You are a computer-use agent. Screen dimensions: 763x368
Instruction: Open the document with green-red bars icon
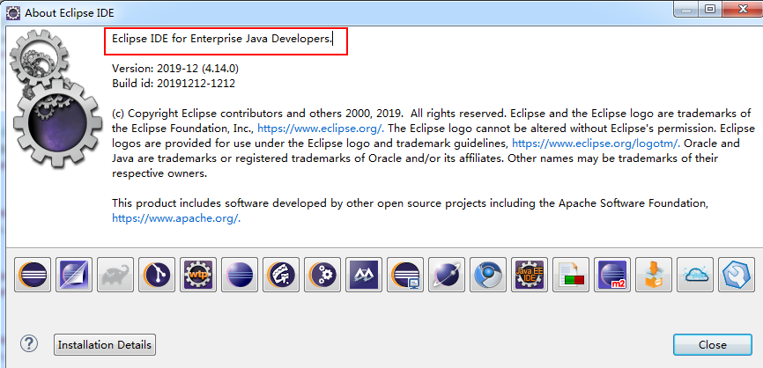point(571,275)
